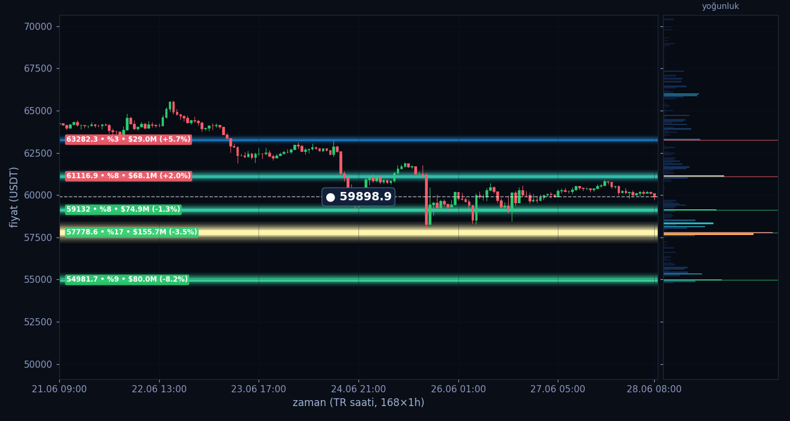Click the 26.06 01:00 time tick
This screenshot has width=790, height=421.
pos(458,389)
